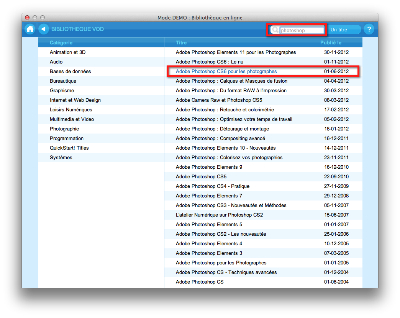Image resolution: width=400 pixels, height=318 pixels.
Task: Open the 'Un titre' search filter dropdown
Action: 344,29
